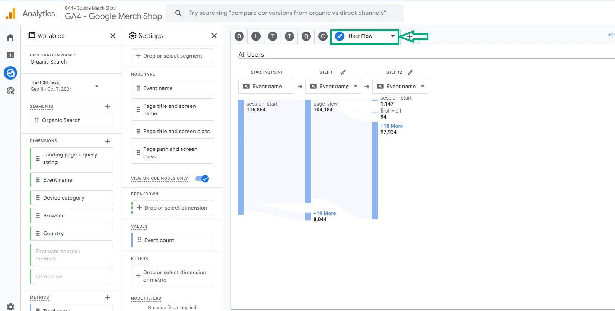Edit Step +1 with pencil icon
The width and height of the screenshot is (615, 311).
343,72
